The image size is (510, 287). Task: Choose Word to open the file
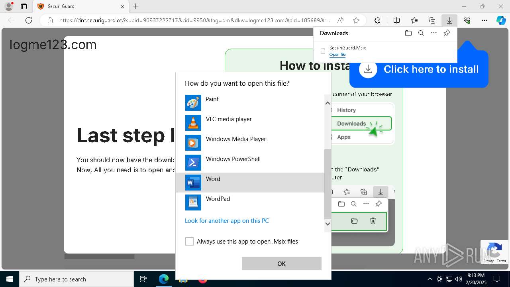(250, 183)
